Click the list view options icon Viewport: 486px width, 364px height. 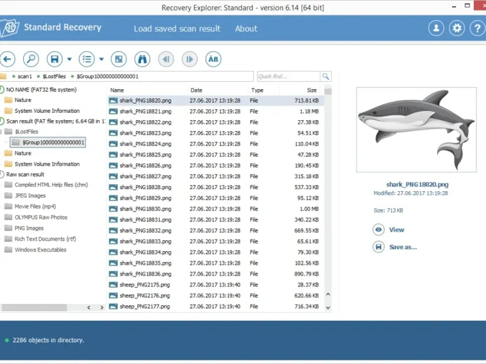coord(87,59)
